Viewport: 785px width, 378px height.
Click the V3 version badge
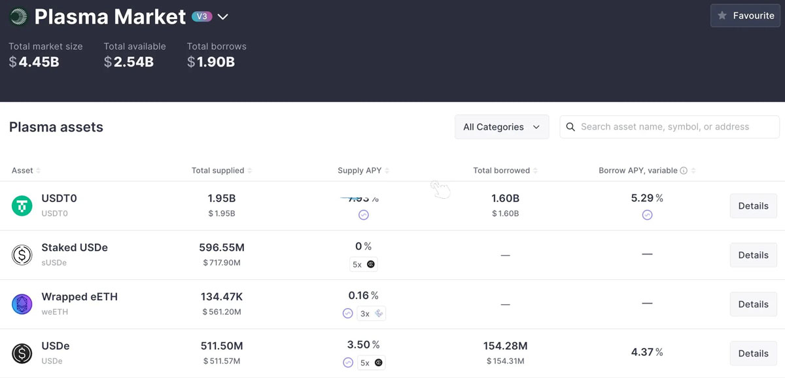point(203,15)
